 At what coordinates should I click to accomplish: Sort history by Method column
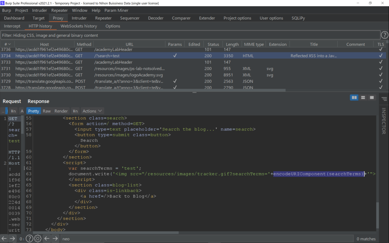[x=84, y=44]
